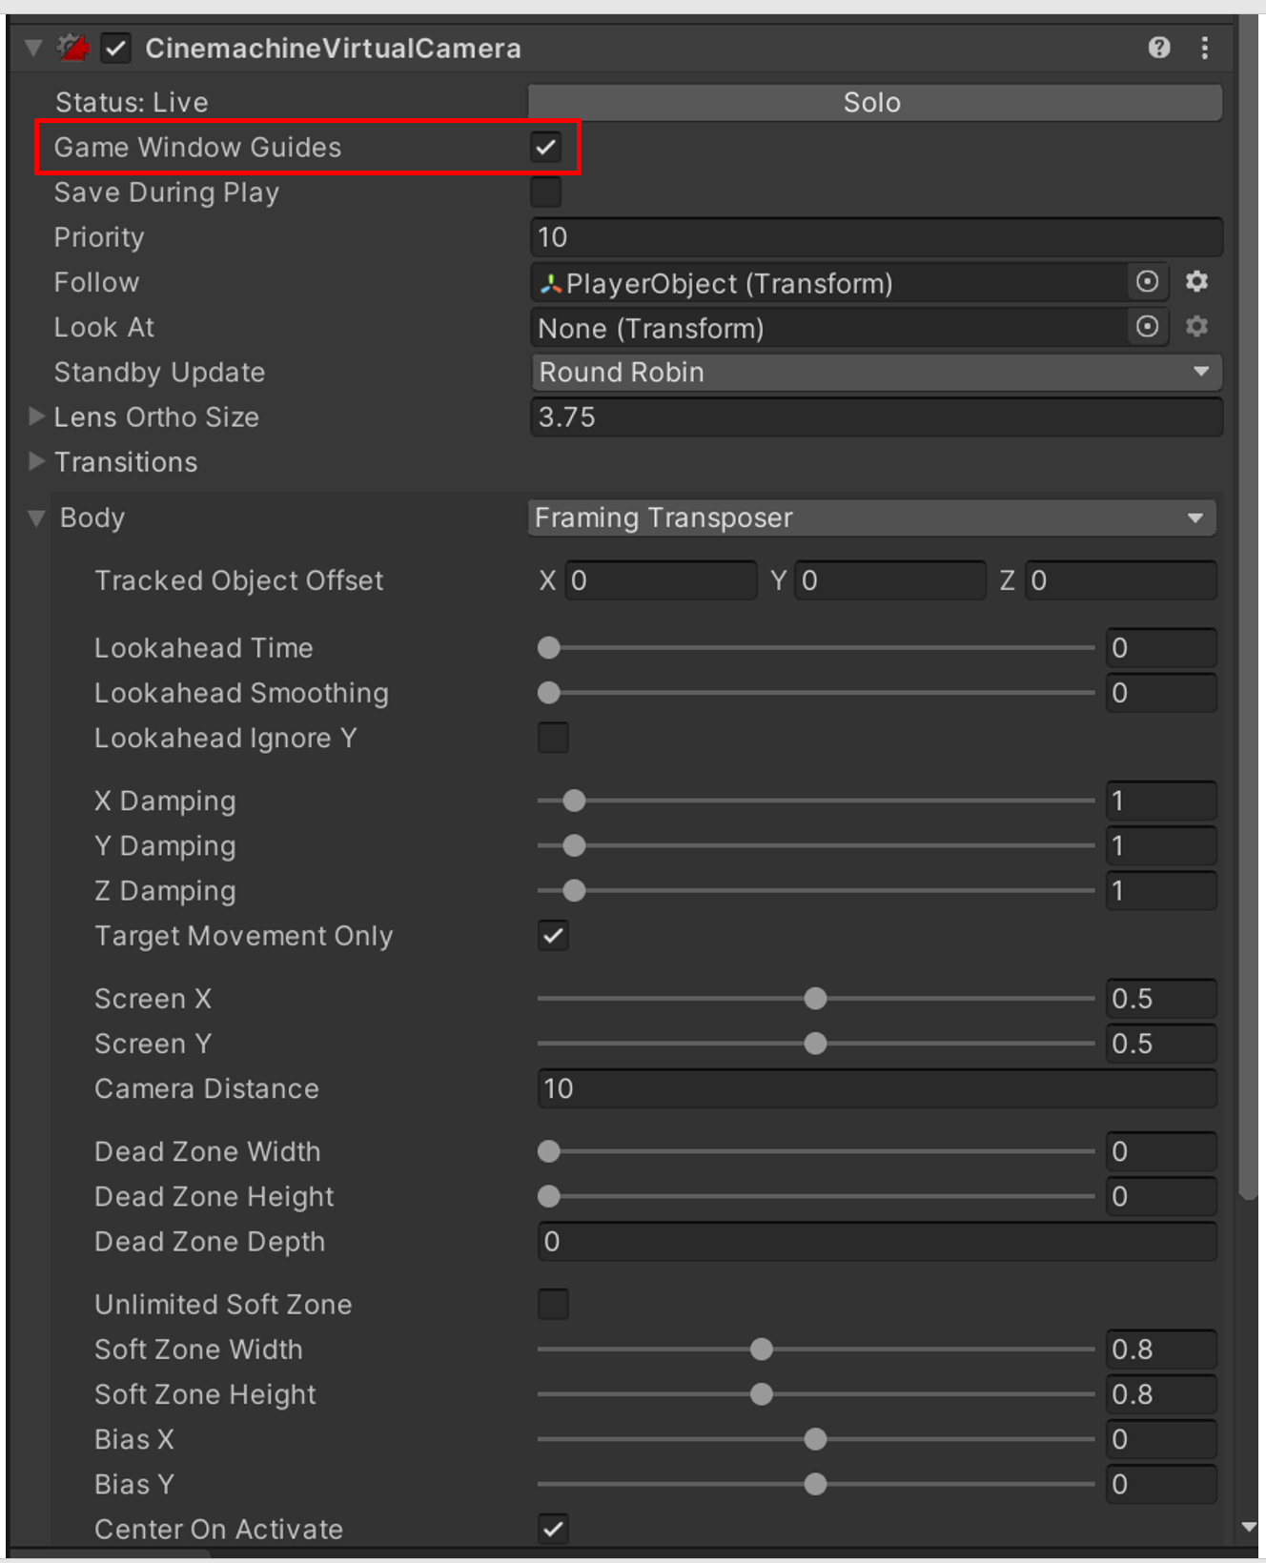
Task: Click the Dead Zone Height numeric field
Action: coord(1161,1197)
